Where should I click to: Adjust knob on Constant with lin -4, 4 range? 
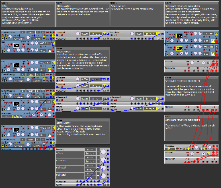pyautogui.click(x=132, y=34)
